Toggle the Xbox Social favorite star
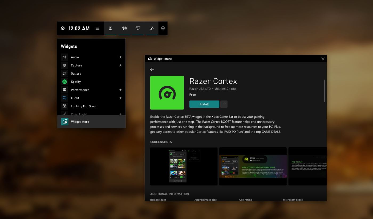This screenshot has width=373, height=219. click(x=120, y=114)
